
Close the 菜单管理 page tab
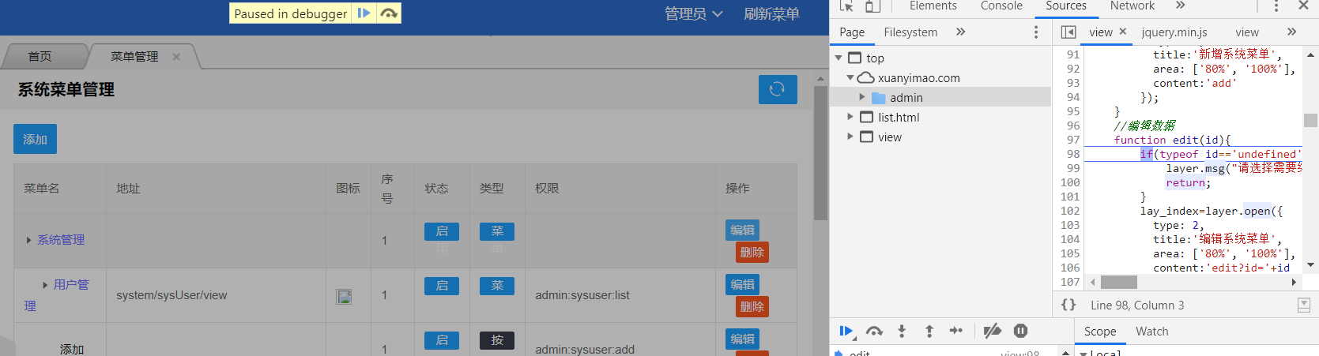[x=176, y=57]
